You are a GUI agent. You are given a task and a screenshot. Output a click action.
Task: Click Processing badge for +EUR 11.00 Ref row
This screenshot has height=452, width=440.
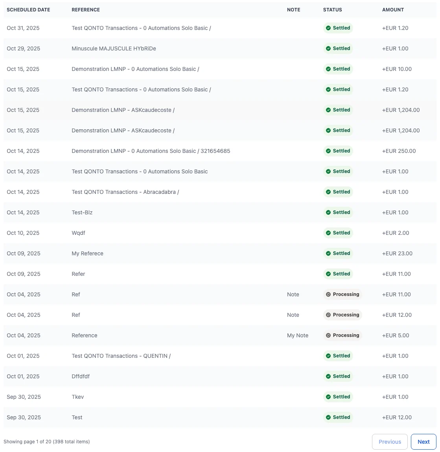(x=342, y=294)
